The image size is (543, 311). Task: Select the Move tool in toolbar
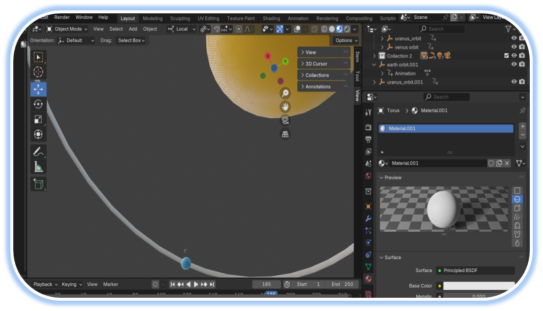[x=38, y=89]
